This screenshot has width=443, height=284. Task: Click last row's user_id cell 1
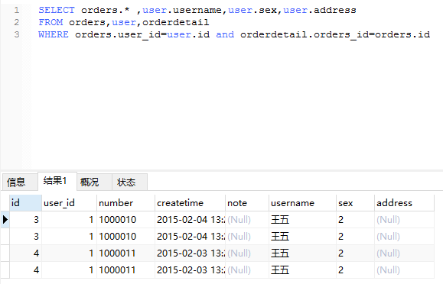click(x=69, y=270)
